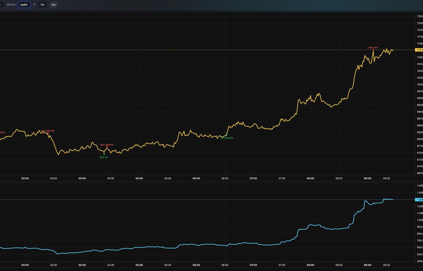Click 07:30 on the upper chart time axis
This screenshot has width=423, height=271.
coord(282,178)
